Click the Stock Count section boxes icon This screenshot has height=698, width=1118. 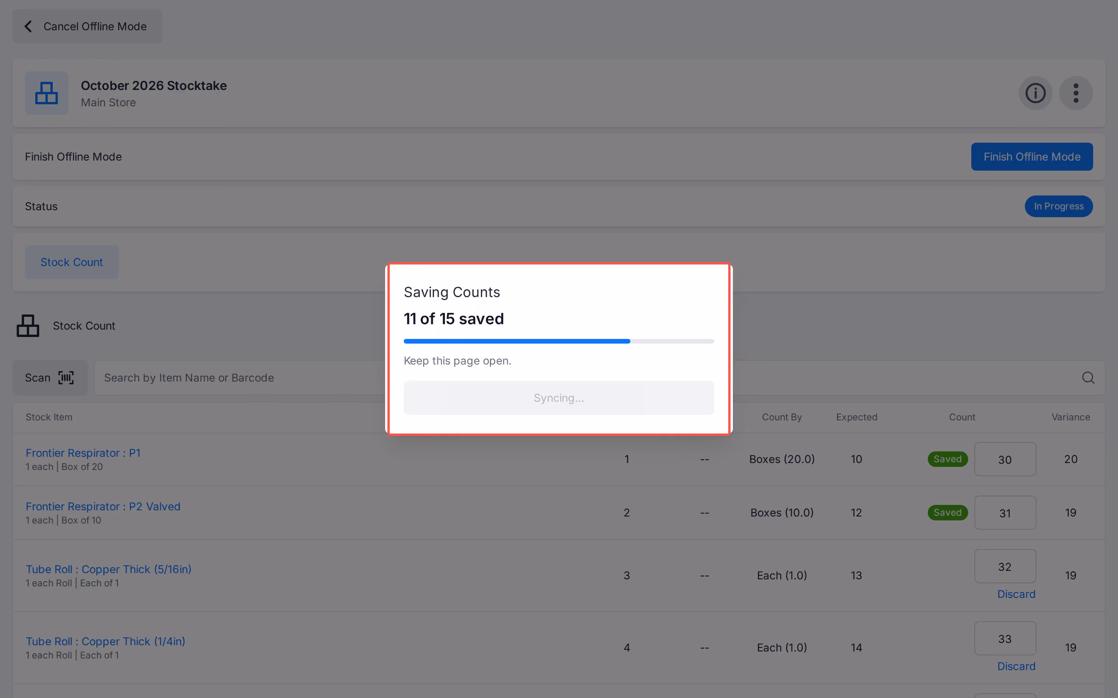(28, 326)
